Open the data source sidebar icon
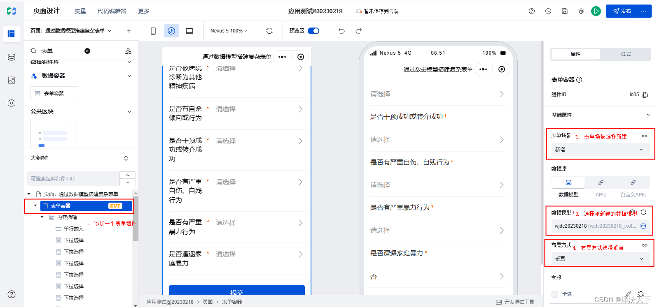The height and width of the screenshot is (307, 657). 12,57
